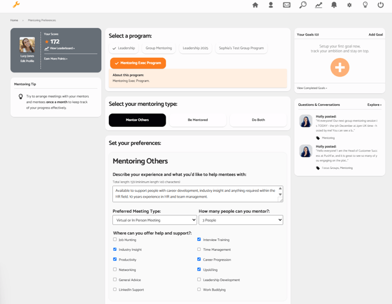Choose Do Both mentoring type
Viewport: 392px width, 304px height.
coord(258,120)
